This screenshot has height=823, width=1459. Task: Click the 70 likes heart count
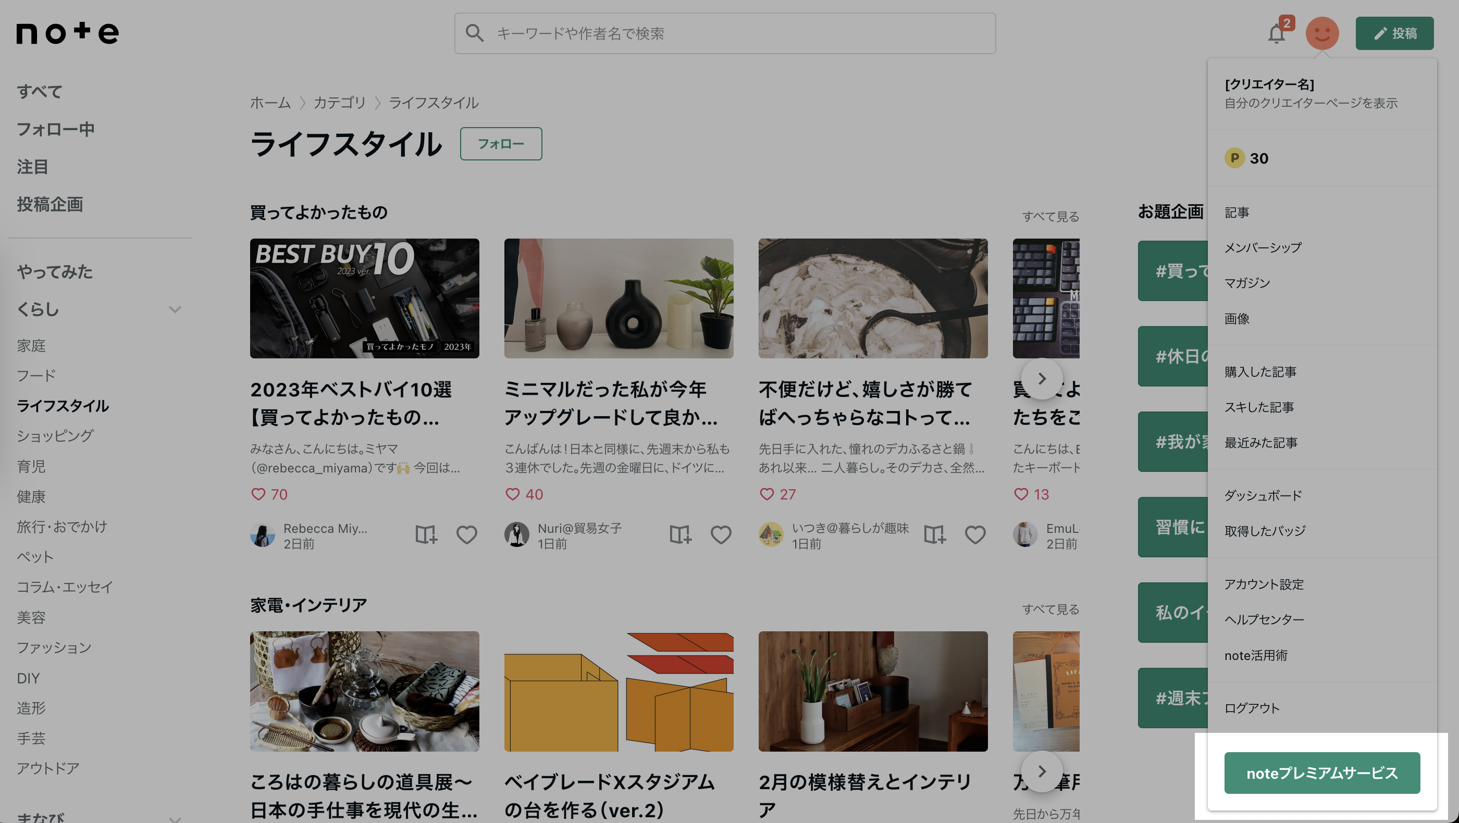click(269, 494)
